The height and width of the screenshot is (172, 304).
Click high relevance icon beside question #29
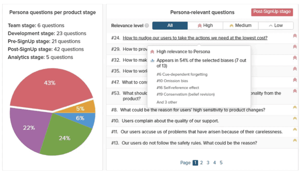point(296,47)
